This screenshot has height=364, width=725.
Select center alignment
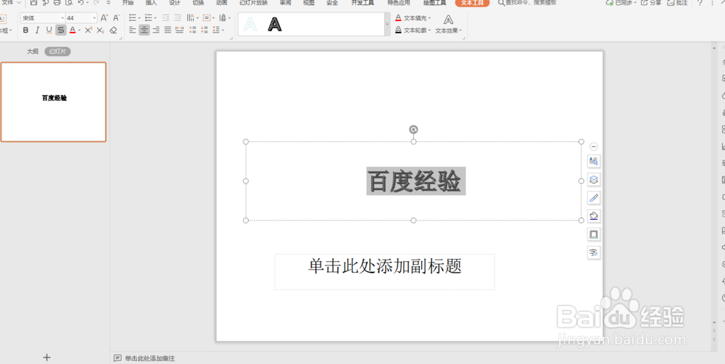click(x=144, y=30)
